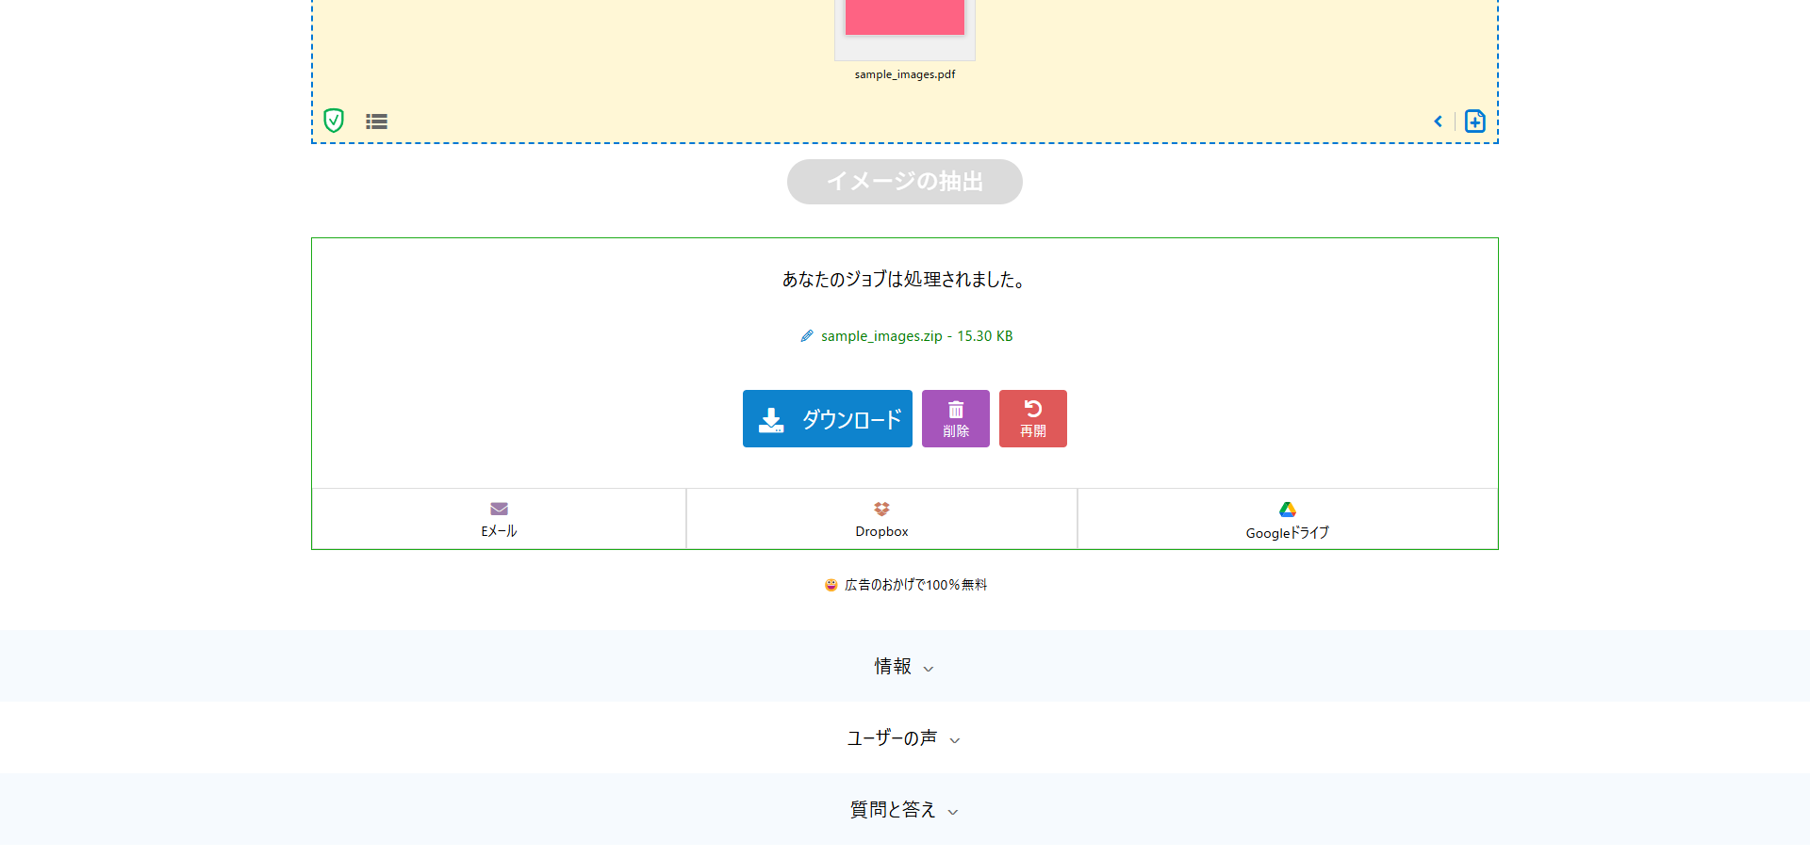Switch to file list view icon
Viewport: 1810px width, 858px height.
tap(377, 121)
